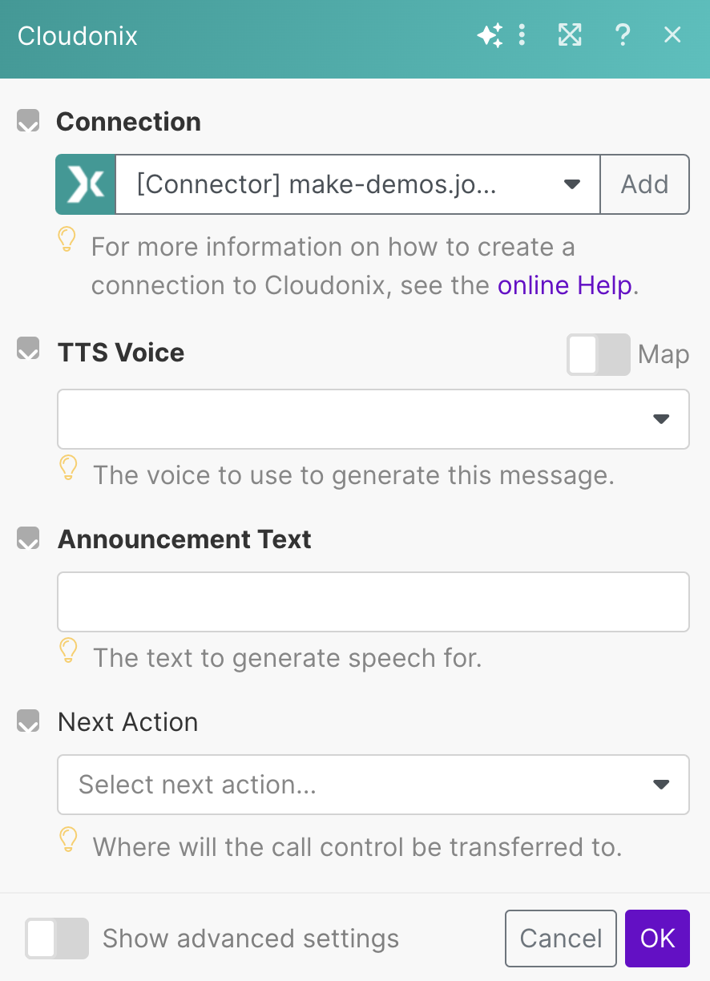The height and width of the screenshot is (981, 710).
Task: Collapse the Connection section marker
Action: 28,122
